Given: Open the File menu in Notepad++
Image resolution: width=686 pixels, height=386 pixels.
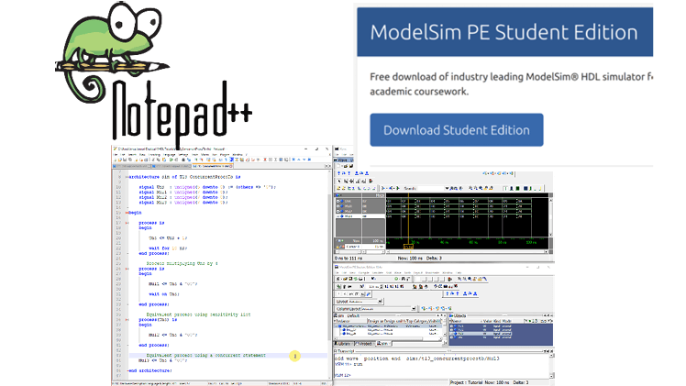Looking at the screenshot, I should coord(116,155).
